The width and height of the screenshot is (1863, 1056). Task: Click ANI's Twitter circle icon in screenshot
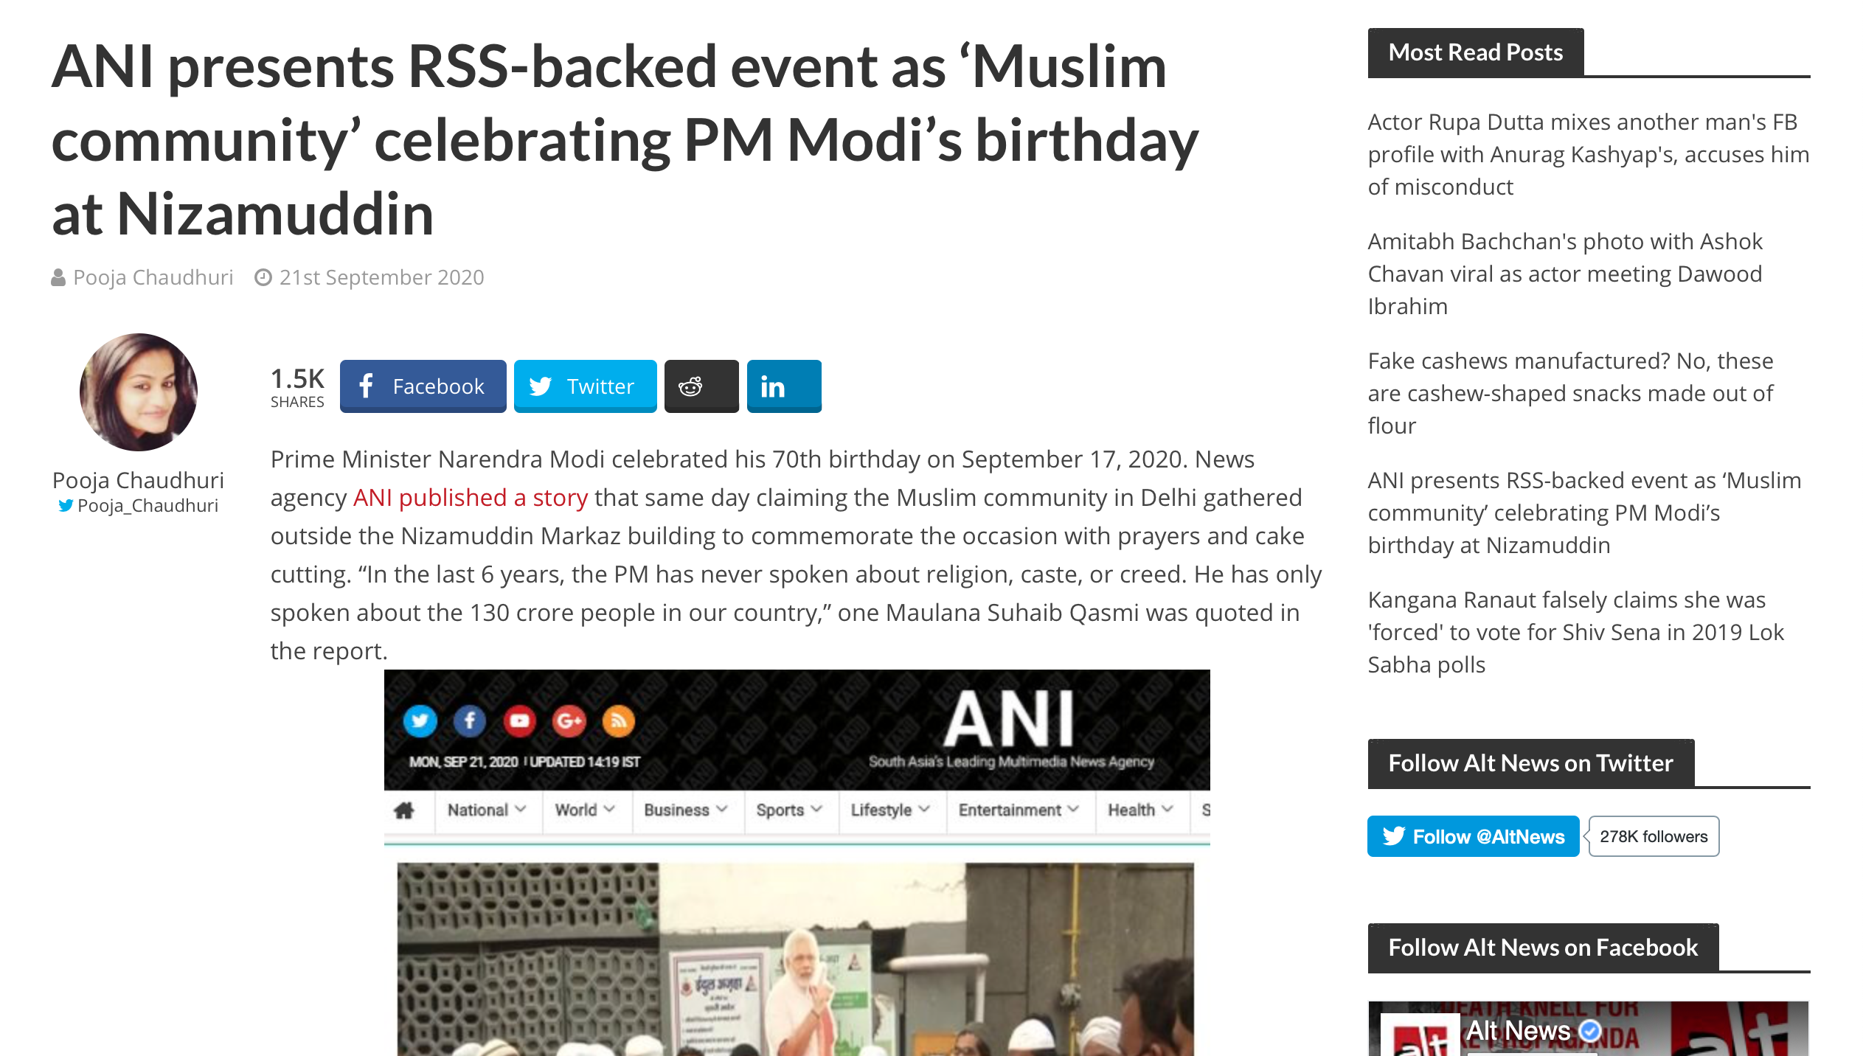(420, 720)
